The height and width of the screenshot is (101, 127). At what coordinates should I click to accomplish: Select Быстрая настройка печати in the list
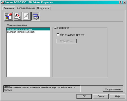click(x=28, y=32)
